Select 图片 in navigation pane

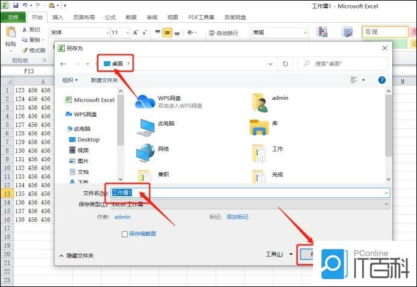click(79, 161)
